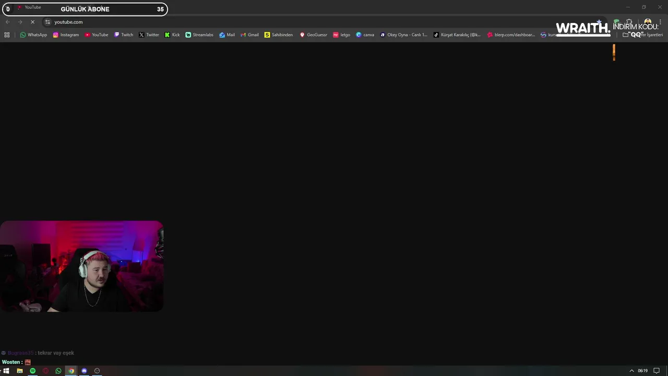View site information icon in address bar
Image resolution: width=668 pixels, height=376 pixels.
(47, 22)
